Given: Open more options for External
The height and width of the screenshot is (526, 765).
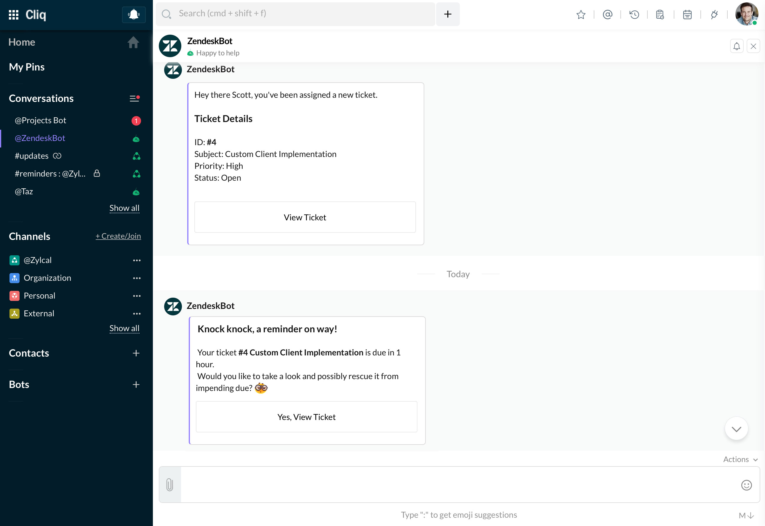Looking at the screenshot, I should coord(137,314).
